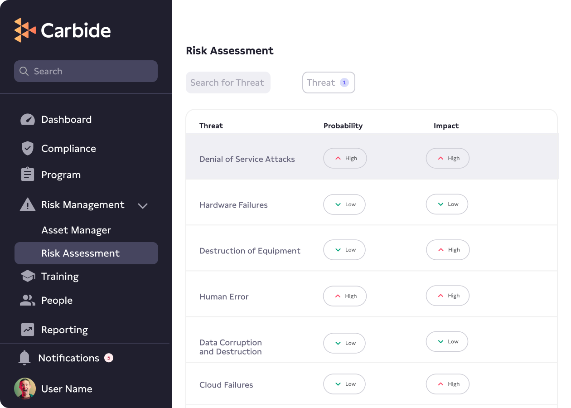Click the notifications bell icon

25,358
